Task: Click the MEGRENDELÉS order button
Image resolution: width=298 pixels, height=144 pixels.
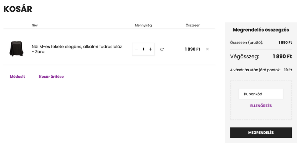Action: point(261,133)
